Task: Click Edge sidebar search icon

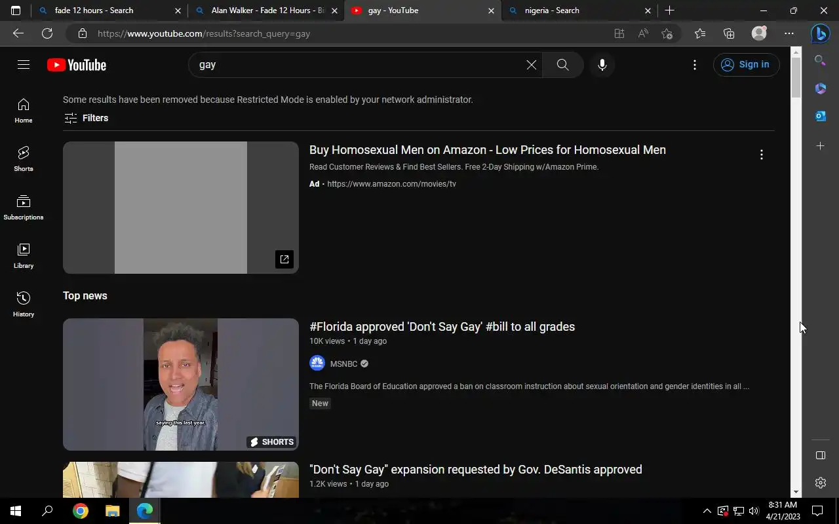Action: 820,61
